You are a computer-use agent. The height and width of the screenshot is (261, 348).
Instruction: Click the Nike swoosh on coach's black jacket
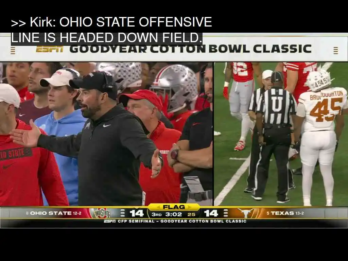107,126
